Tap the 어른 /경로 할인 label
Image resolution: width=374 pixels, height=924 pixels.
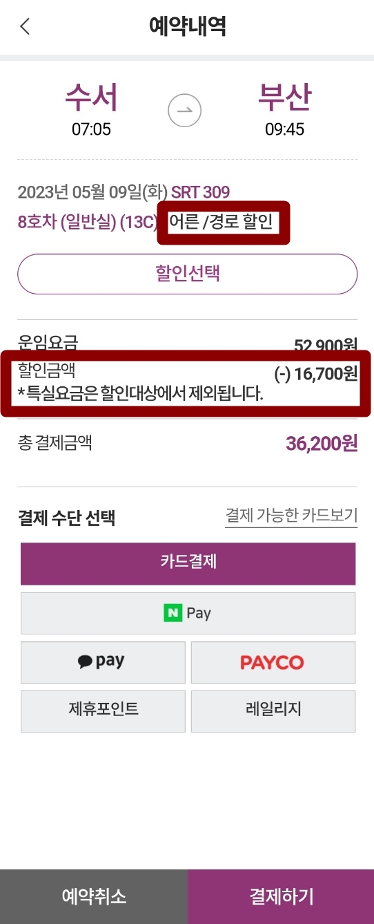(x=223, y=223)
